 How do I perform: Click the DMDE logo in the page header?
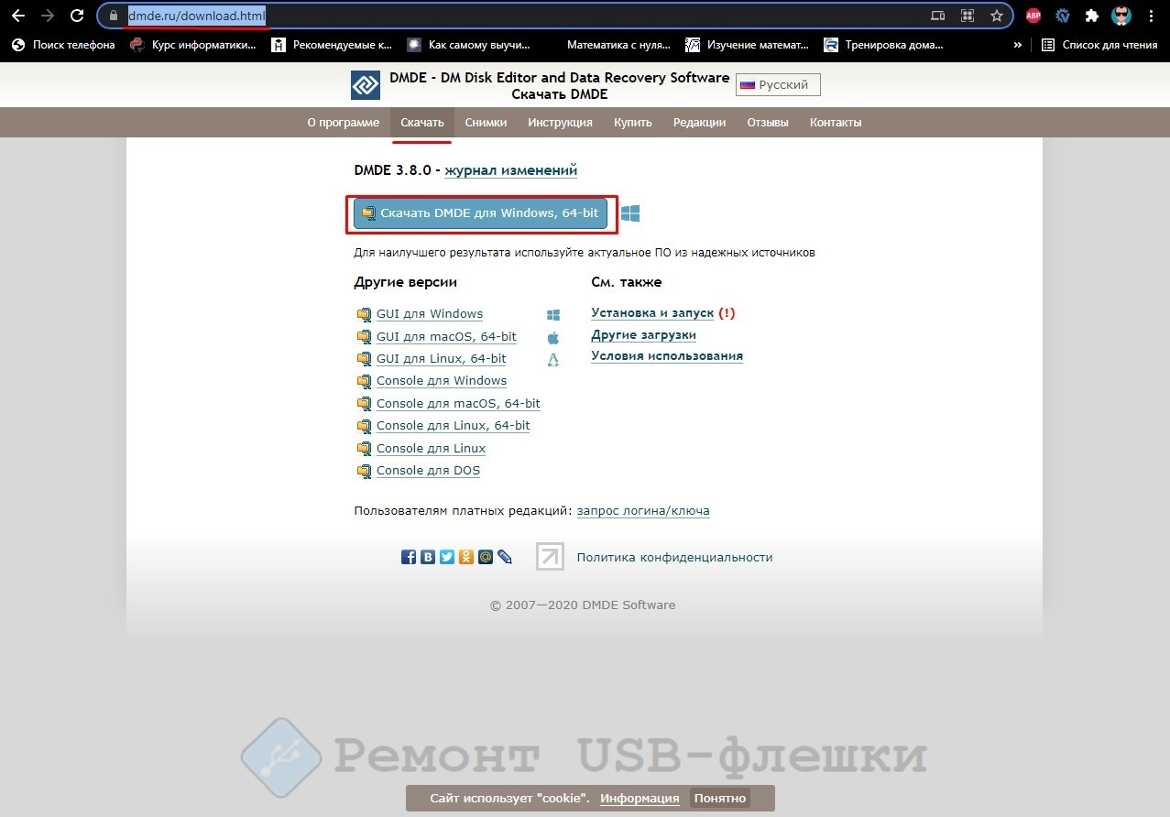[x=365, y=84]
